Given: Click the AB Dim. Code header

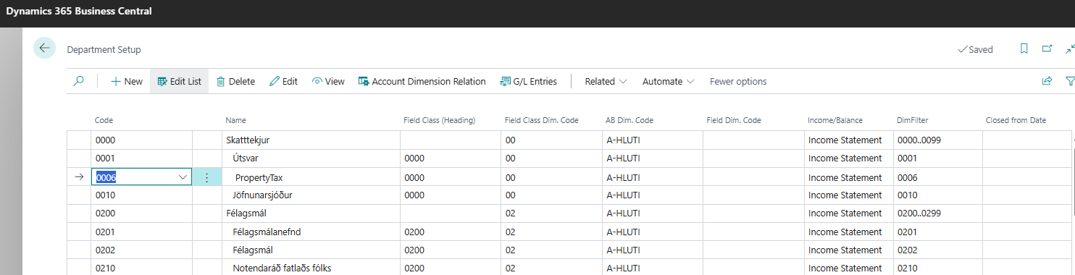Looking at the screenshot, I should click(630, 120).
